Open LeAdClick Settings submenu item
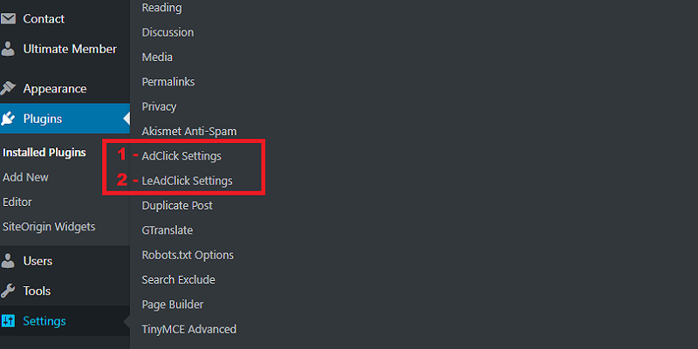 click(x=187, y=181)
